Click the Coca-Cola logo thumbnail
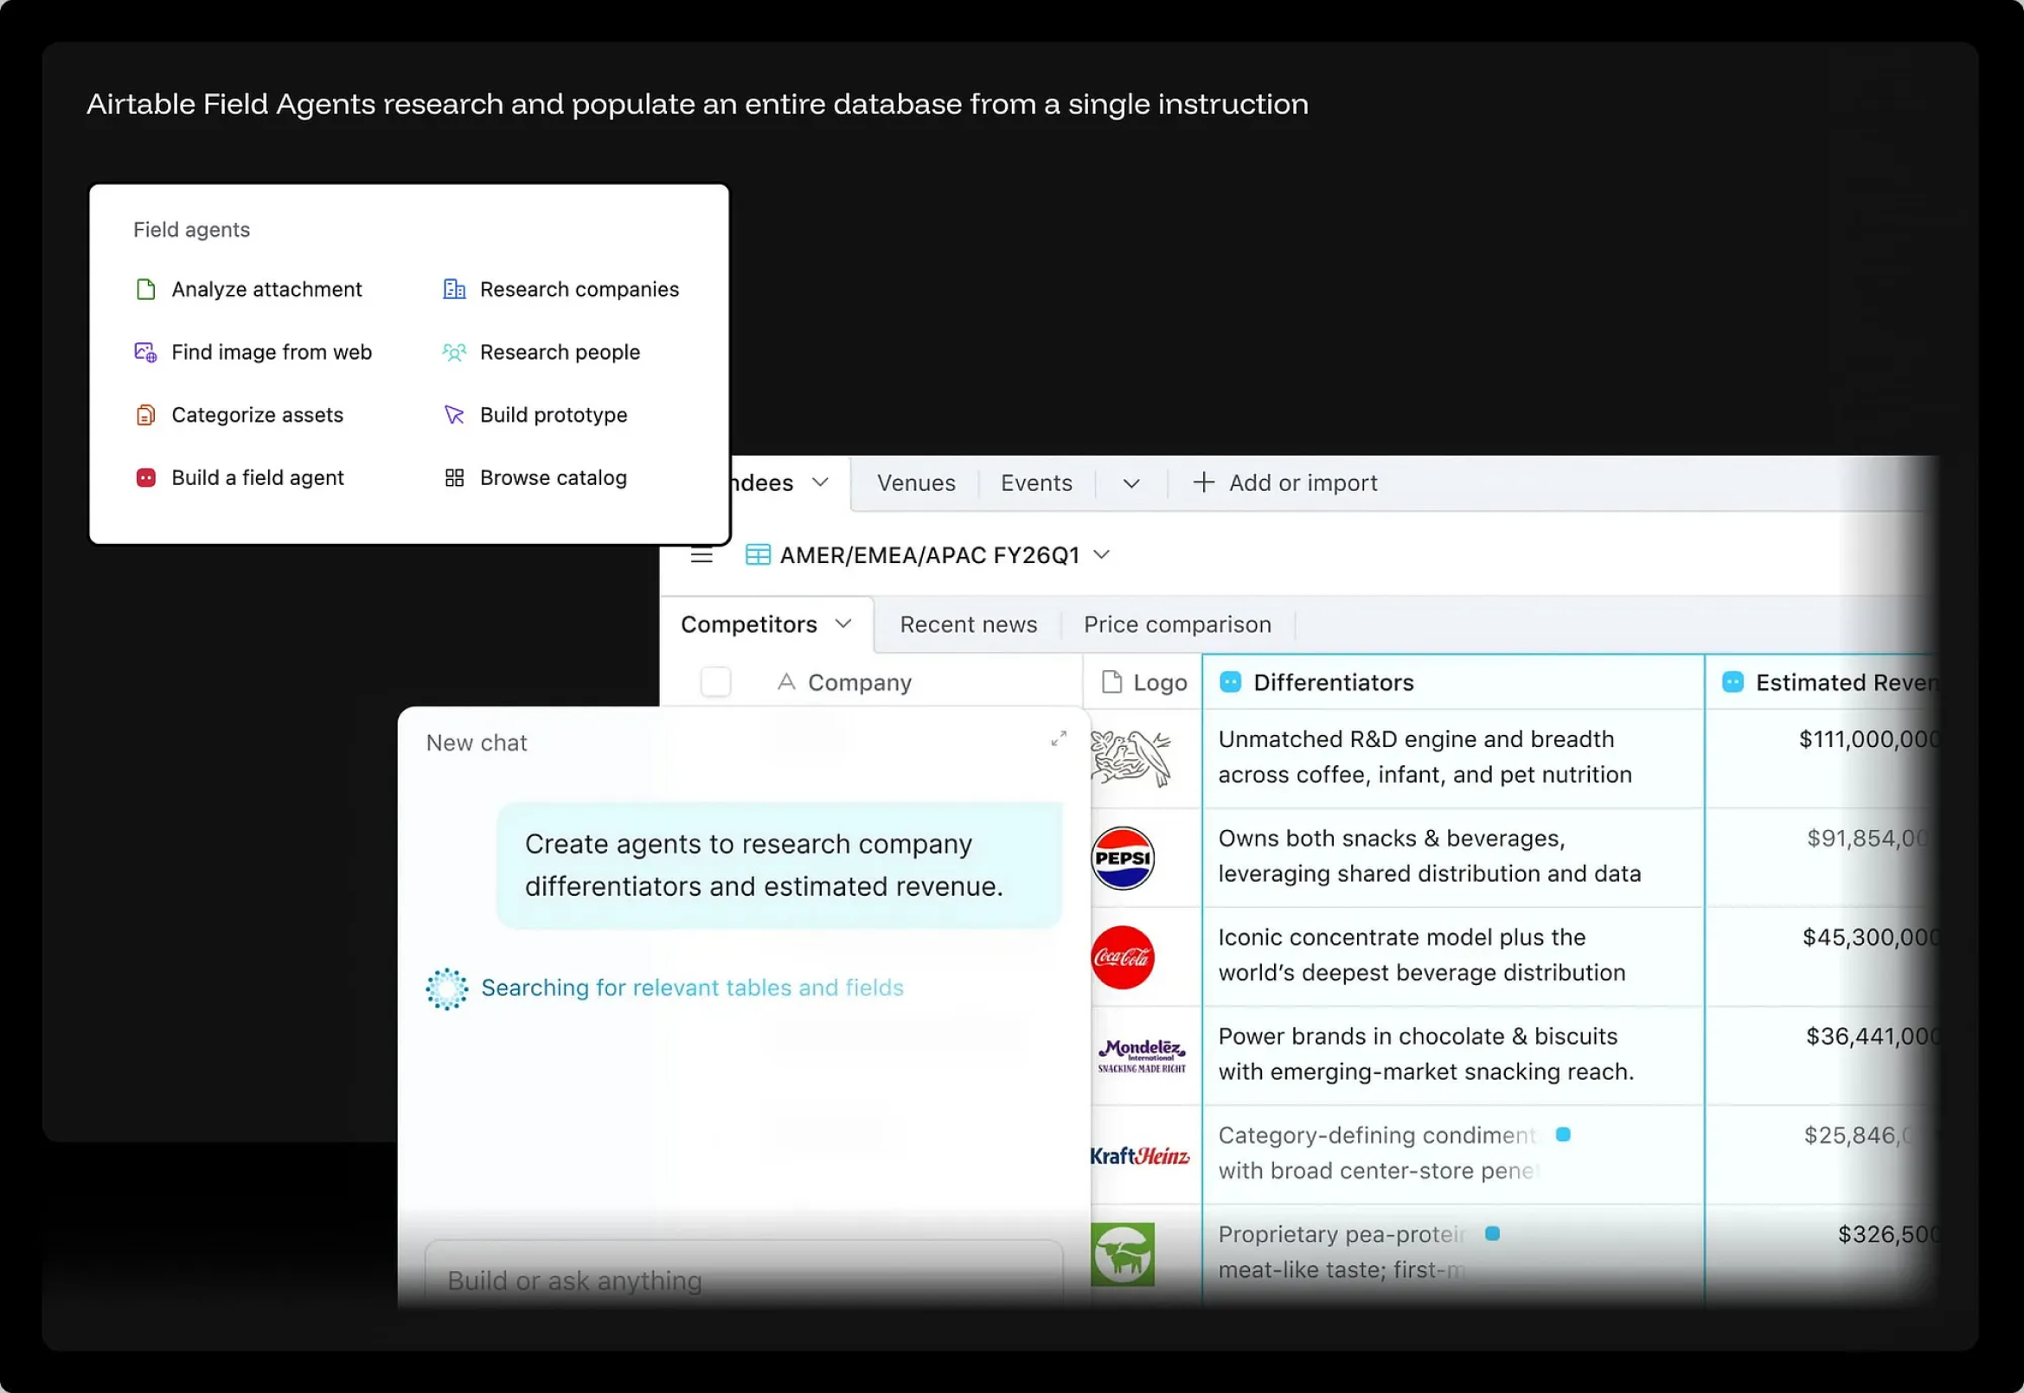 click(x=1122, y=957)
